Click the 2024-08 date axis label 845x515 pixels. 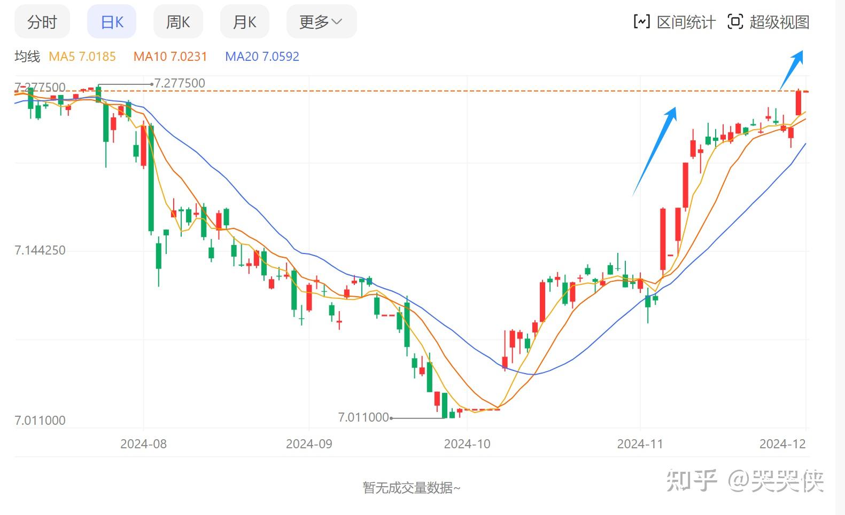click(143, 444)
